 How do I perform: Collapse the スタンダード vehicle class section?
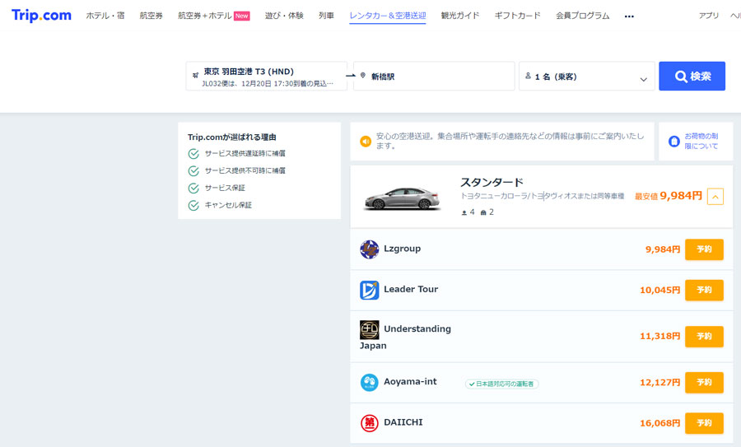tap(715, 196)
